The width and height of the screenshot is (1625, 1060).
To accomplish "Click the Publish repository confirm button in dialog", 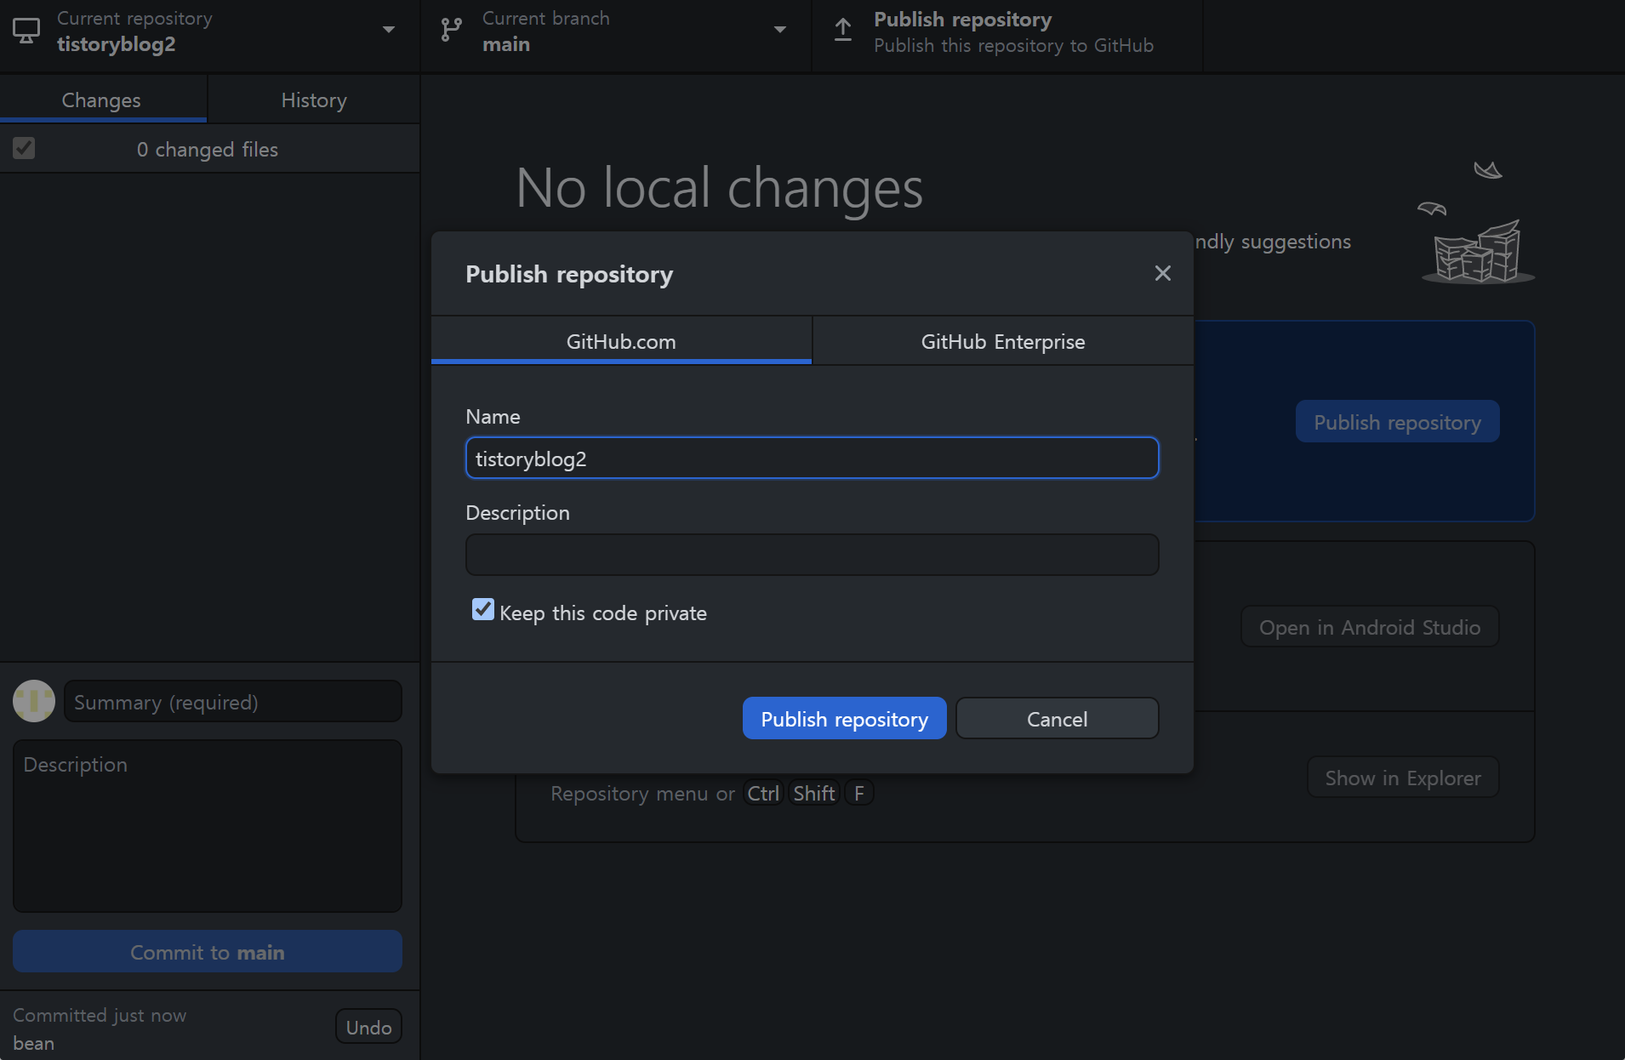I will pyautogui.click(x=844, y=719).
